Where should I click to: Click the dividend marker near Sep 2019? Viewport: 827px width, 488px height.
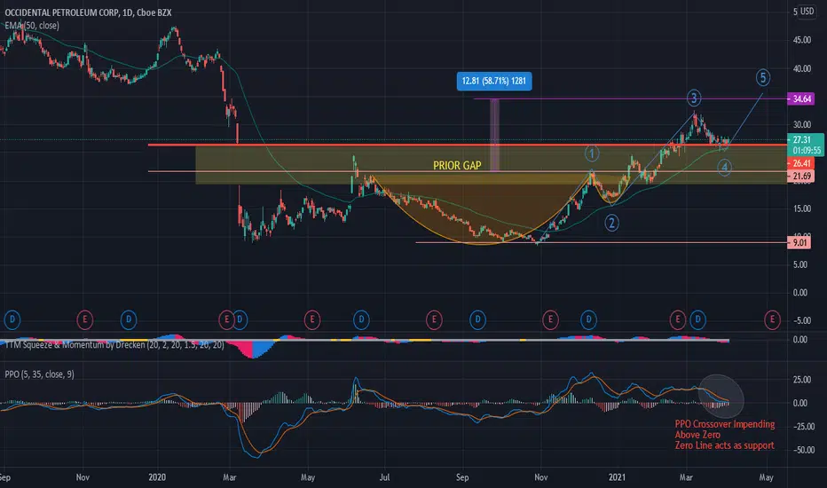(x=12, y=319)
